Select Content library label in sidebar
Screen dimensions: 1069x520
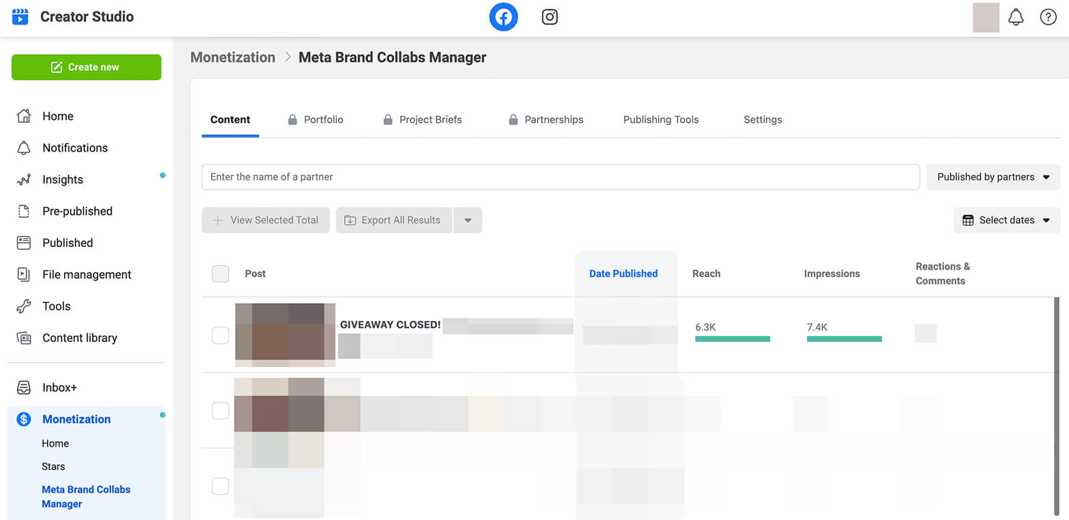(x=80, y=338)
